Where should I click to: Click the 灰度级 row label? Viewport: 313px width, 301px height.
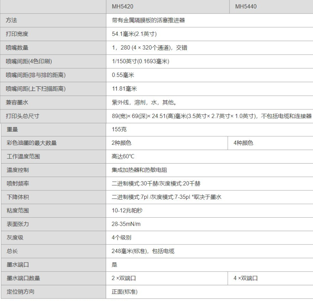pyautogui.click(x=15, y=238)
